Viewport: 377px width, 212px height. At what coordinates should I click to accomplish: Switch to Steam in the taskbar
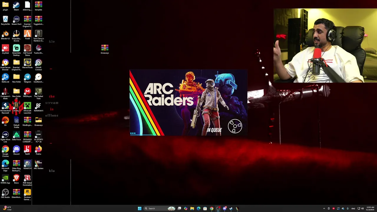pyautogui.click(x=231, y=208)
